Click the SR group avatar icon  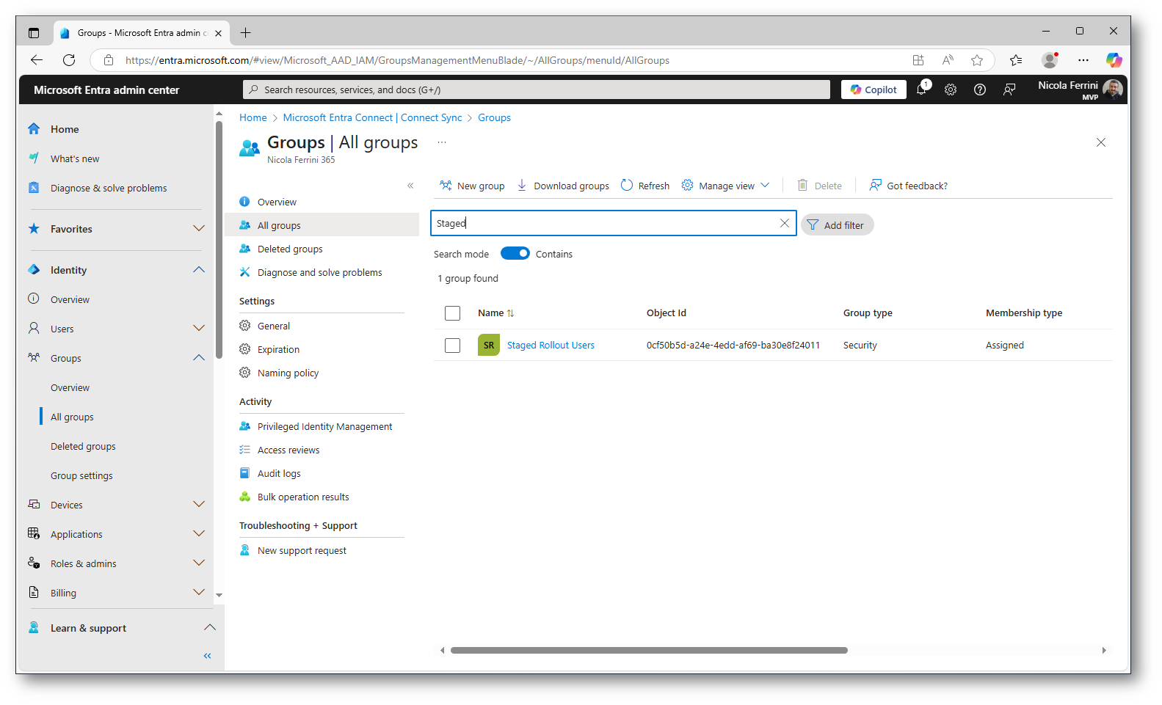[489, 345]
